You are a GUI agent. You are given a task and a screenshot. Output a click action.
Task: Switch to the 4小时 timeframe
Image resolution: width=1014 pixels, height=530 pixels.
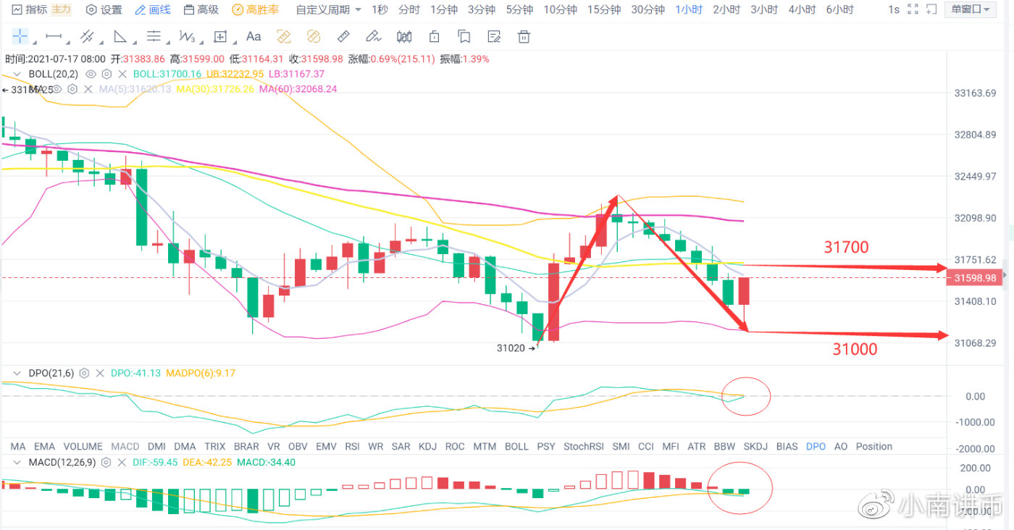[x=802, y=9]
